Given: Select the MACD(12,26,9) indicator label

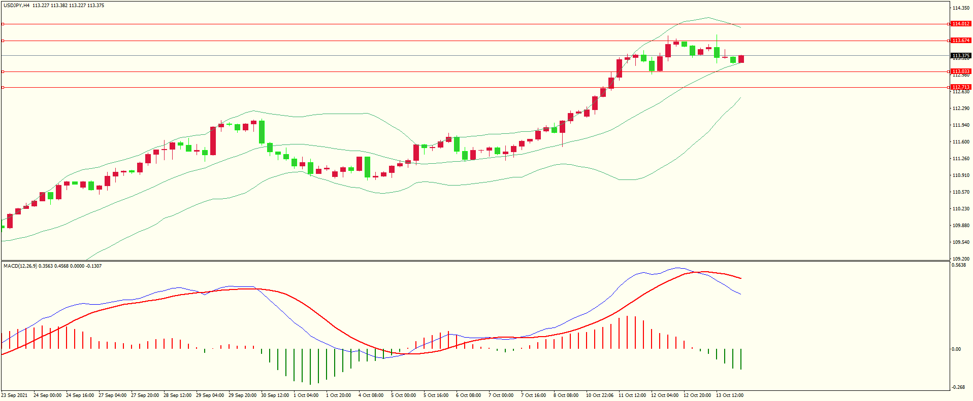Looking at the screenshot, I should [20, 266].
